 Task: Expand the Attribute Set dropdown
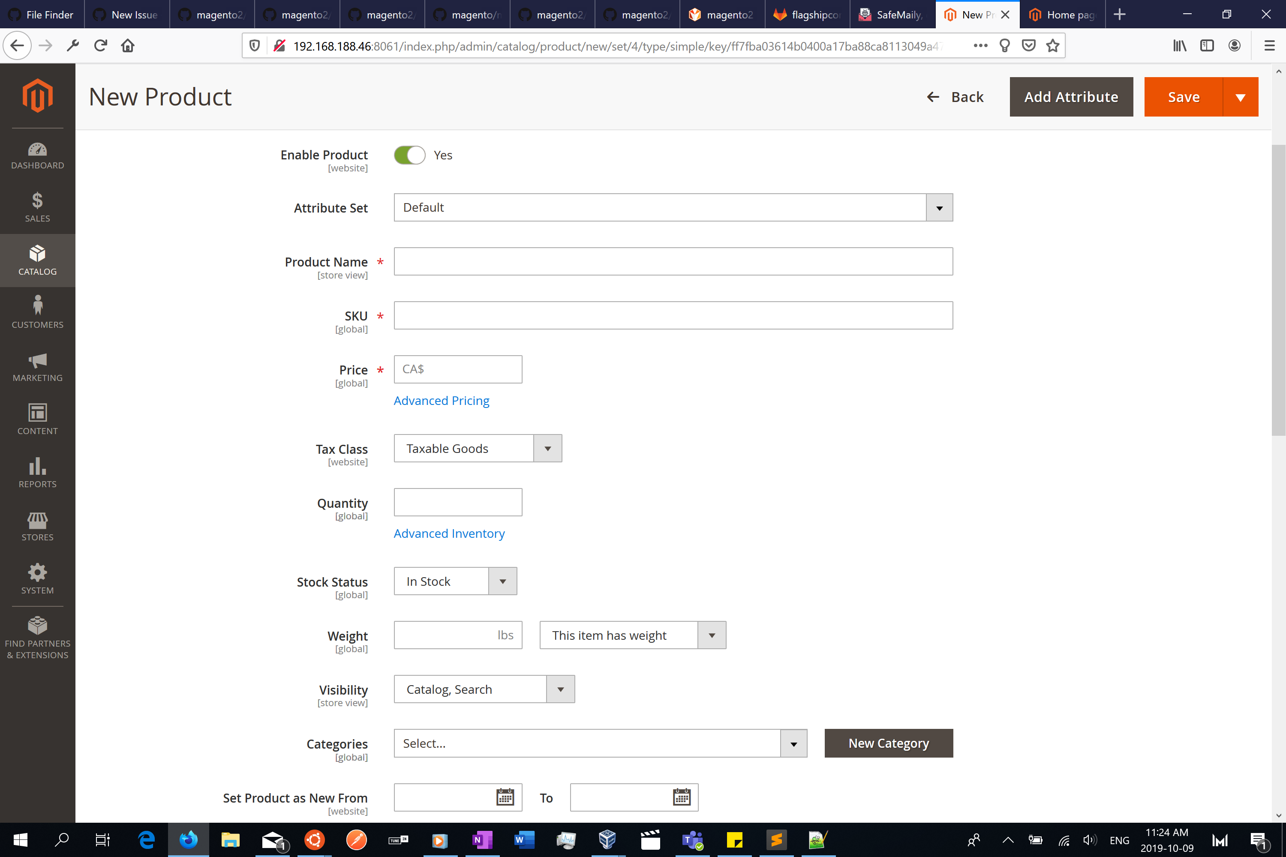tap(939, 208)
